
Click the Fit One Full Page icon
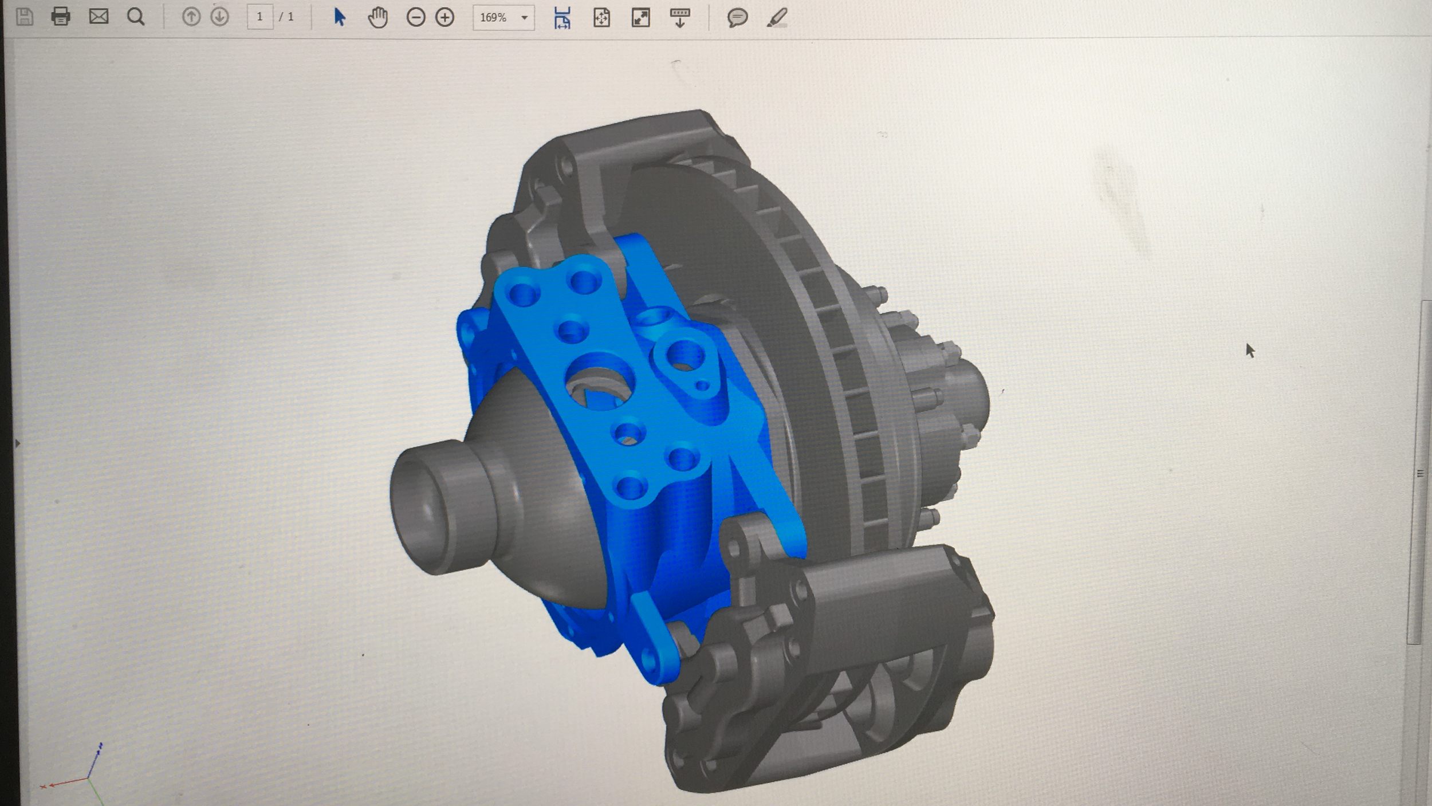click(601, 18)
